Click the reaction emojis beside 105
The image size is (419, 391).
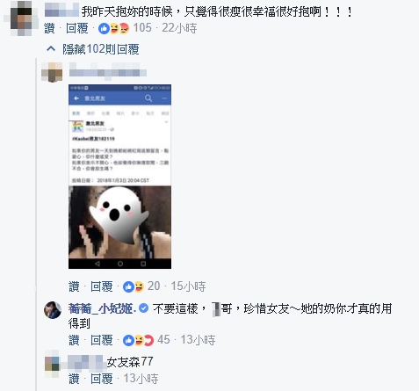(114, 28)
